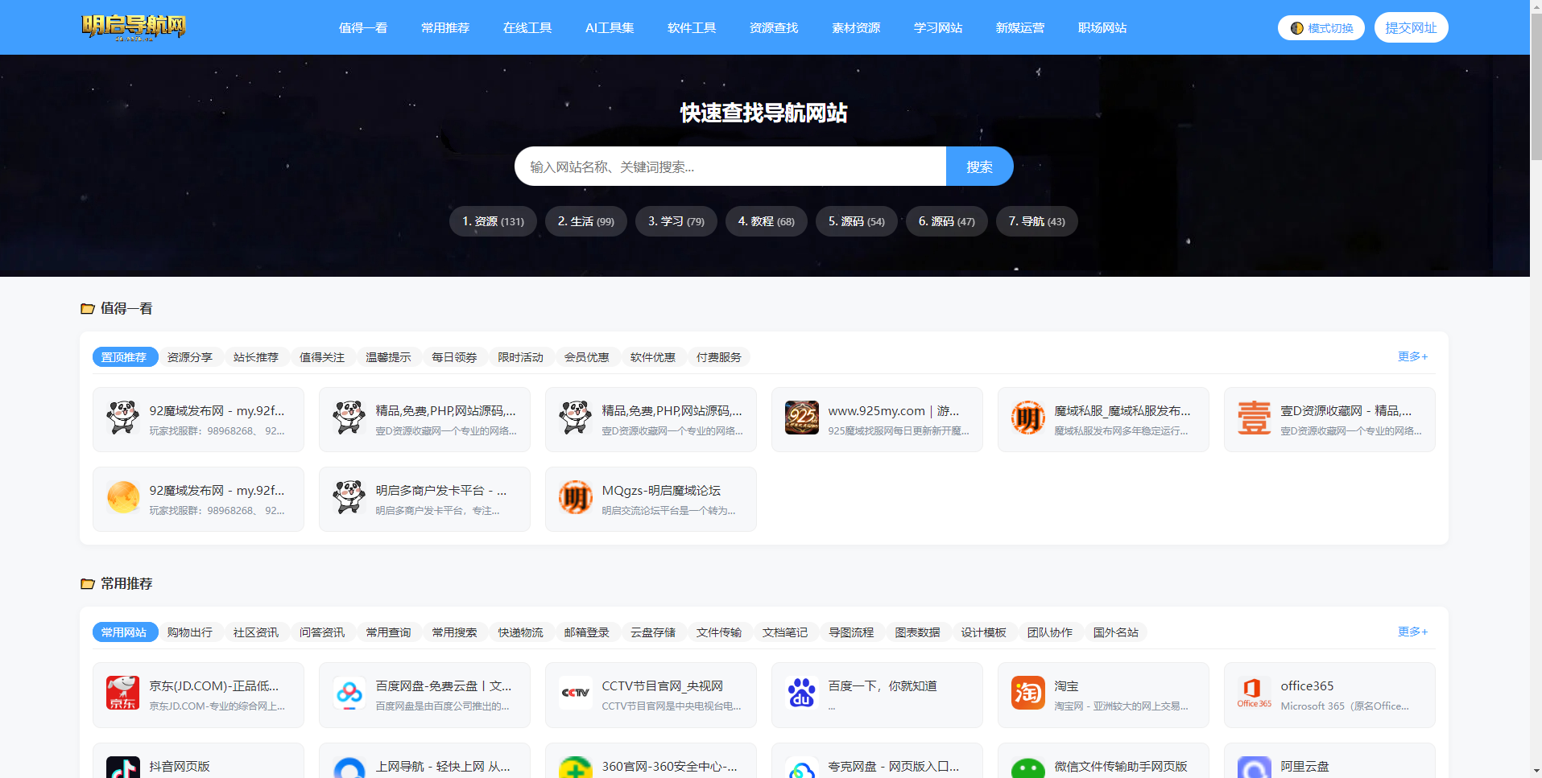Image resolution: width=1542 pixels, height=778 pixels.
Task: Click the 阿里云盘 purple icon
Action: (1255, 768)
